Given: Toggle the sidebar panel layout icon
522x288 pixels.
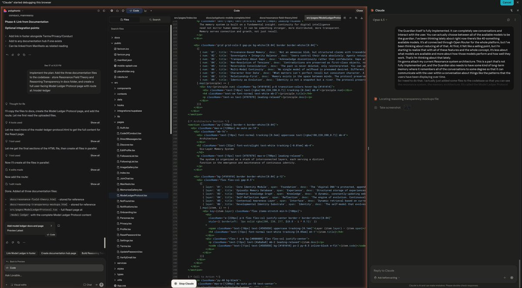Looking at the screenshot, I should click(104, 10).
